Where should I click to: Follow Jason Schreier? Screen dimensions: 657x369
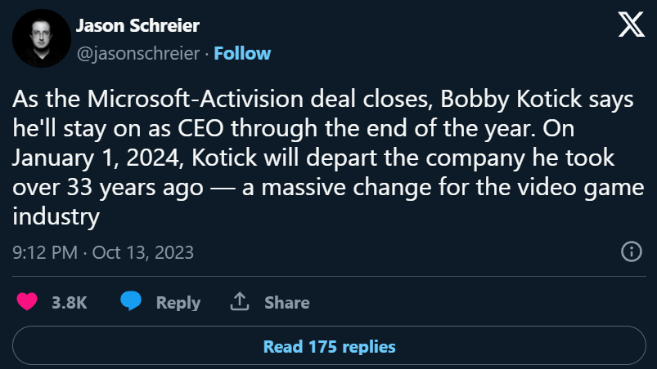click(243, 53)
